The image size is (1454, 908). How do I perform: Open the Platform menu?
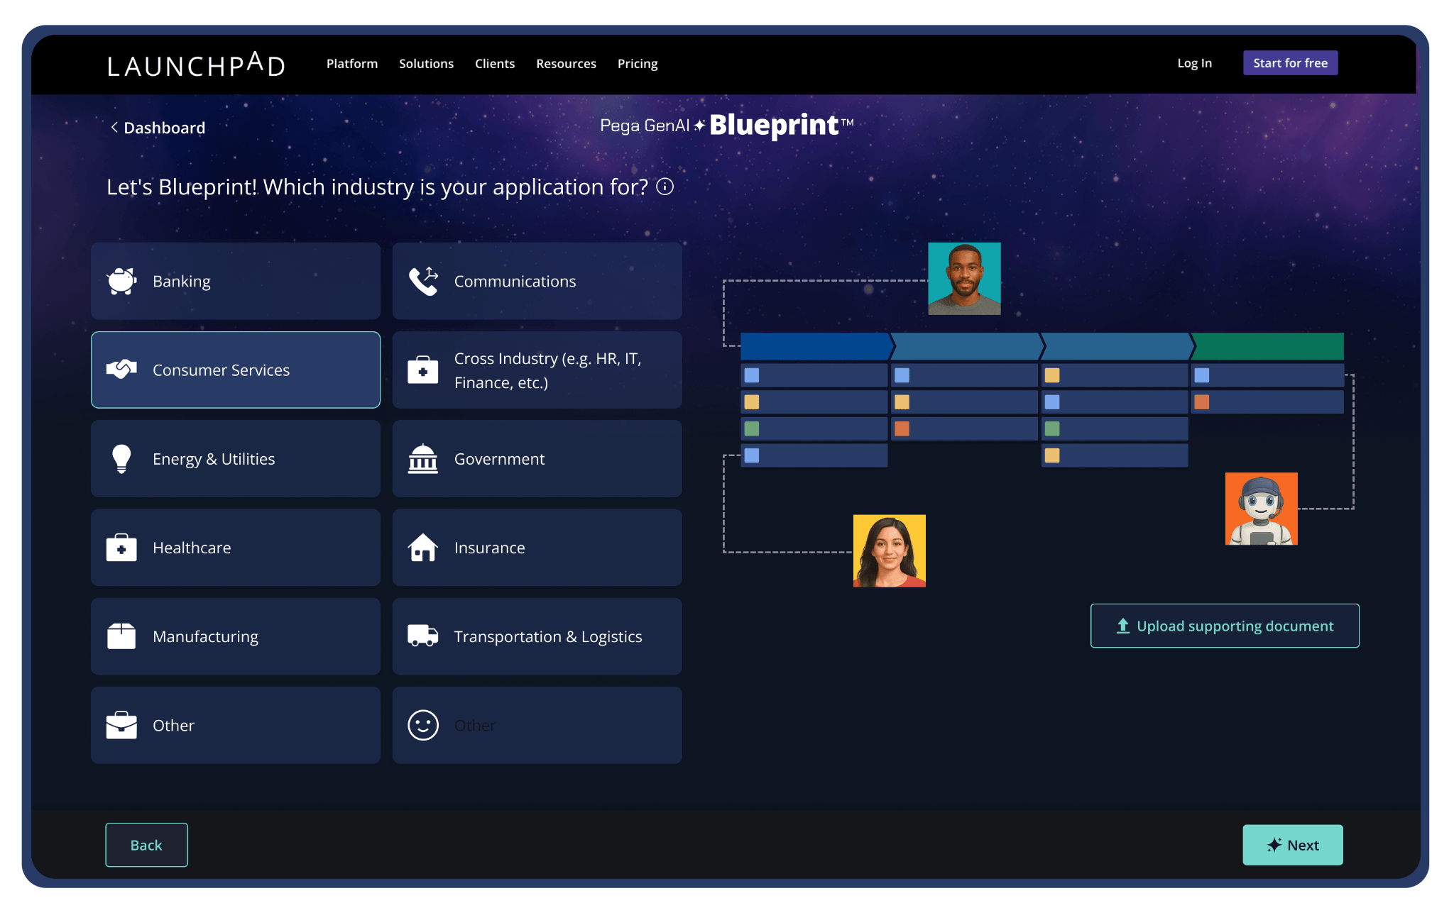pos(352,63)
